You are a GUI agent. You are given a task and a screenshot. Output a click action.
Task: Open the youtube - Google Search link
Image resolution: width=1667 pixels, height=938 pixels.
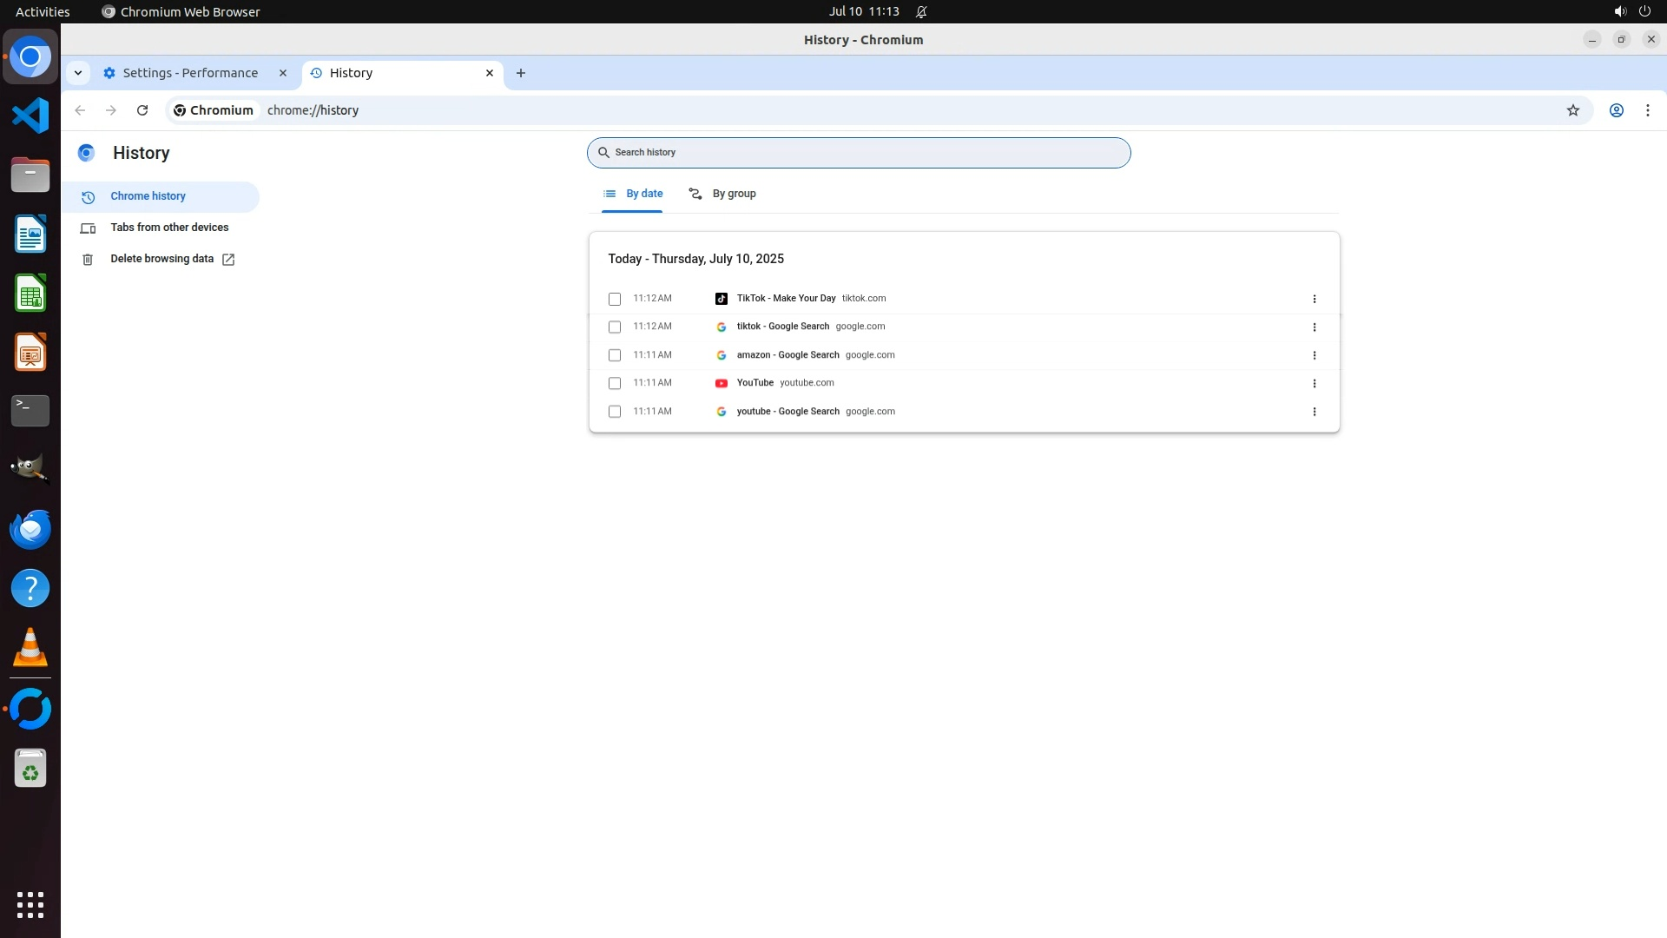click(787, 412)
